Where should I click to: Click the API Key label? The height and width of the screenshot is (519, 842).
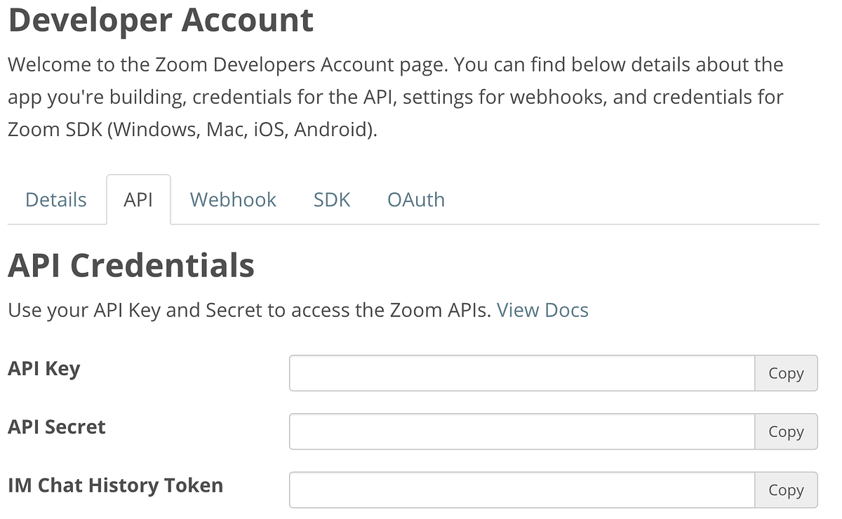[44, 368]
